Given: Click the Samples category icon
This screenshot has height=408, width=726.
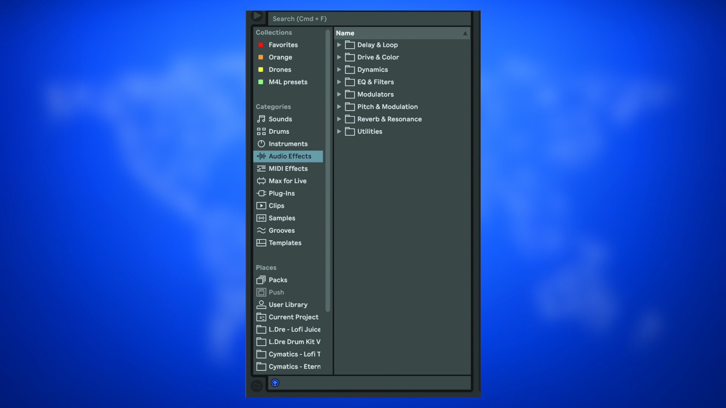Looking at the screenshot, I should pyautogui.click(x=261, y=218).
